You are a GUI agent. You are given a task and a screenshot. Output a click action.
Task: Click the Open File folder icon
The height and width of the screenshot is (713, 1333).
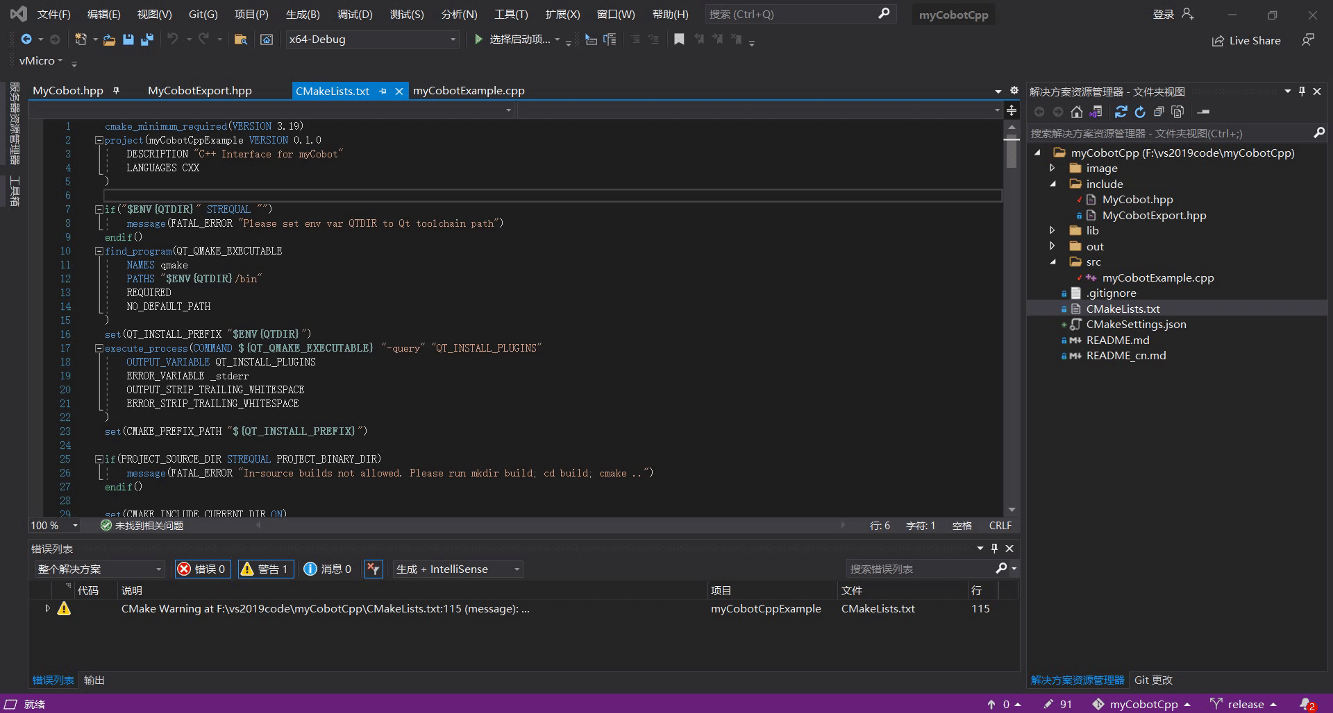pos(109,40)
